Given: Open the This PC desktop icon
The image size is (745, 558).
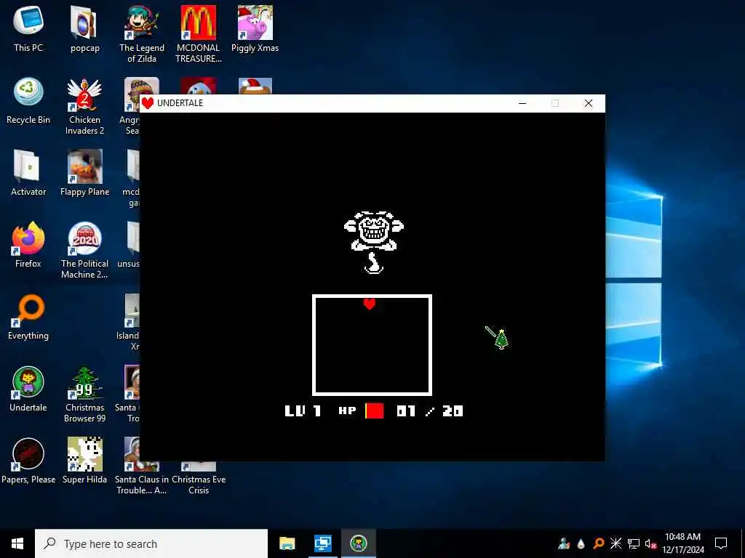Looking at the screenshot, I should pyautogui.click(x=28, y=28).
